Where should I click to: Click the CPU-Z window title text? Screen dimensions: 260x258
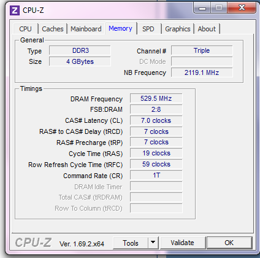point(33,10)
